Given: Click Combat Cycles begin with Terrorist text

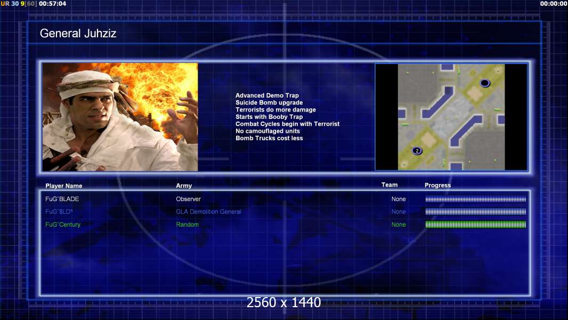Looking at the screenshot, I should [288, 124].
